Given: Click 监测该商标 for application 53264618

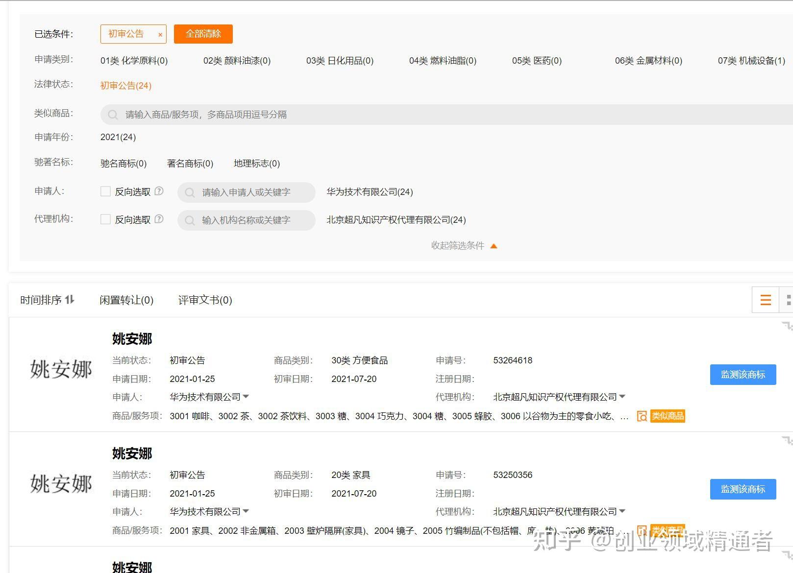Looking at the screenshot, I should 743,375.
